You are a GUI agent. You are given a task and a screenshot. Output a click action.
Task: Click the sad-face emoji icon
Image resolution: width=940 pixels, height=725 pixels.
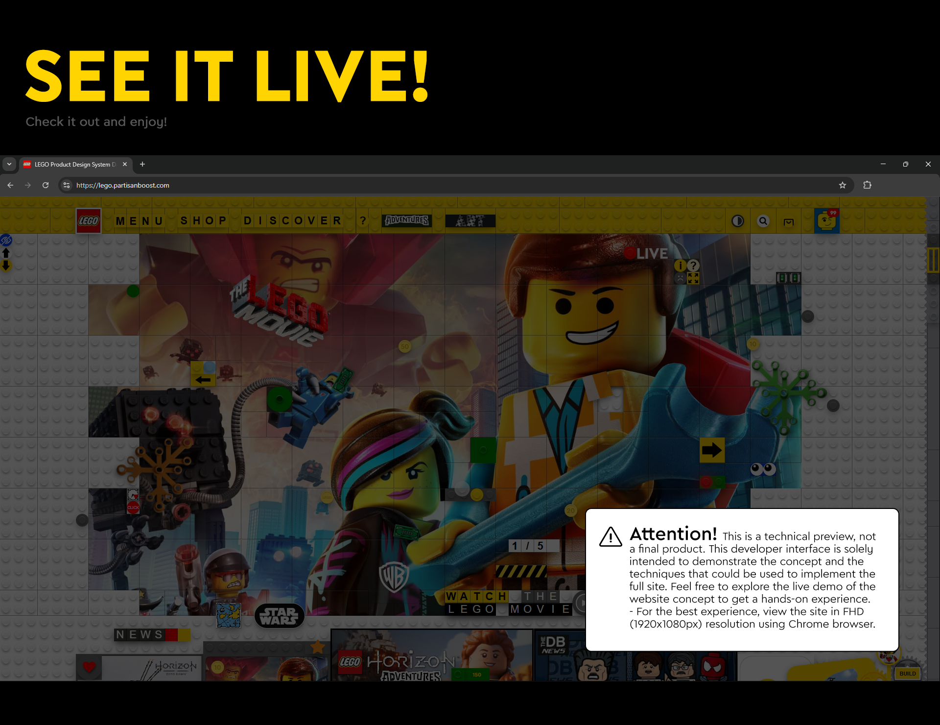pyautogui.click(x=681, y=278)
